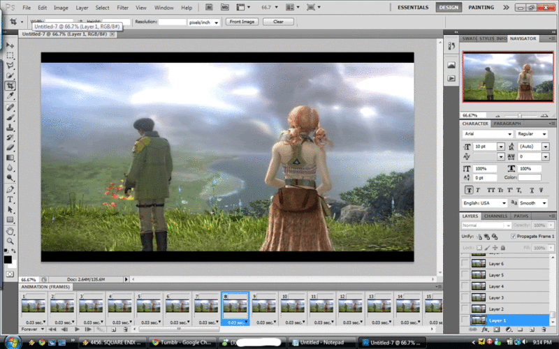Select the Gradient tool
The image size is (559, 349).
(10, 158)
